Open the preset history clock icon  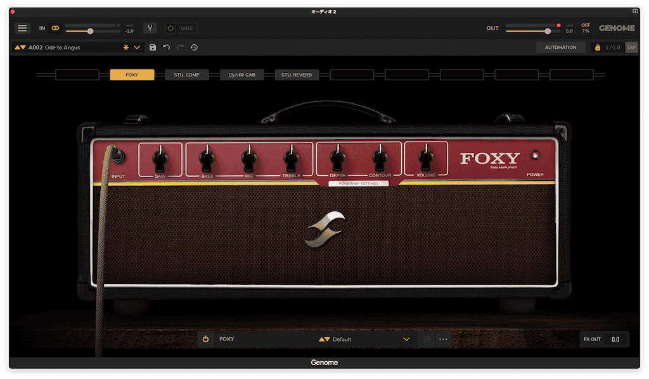[x=194, y=47]
